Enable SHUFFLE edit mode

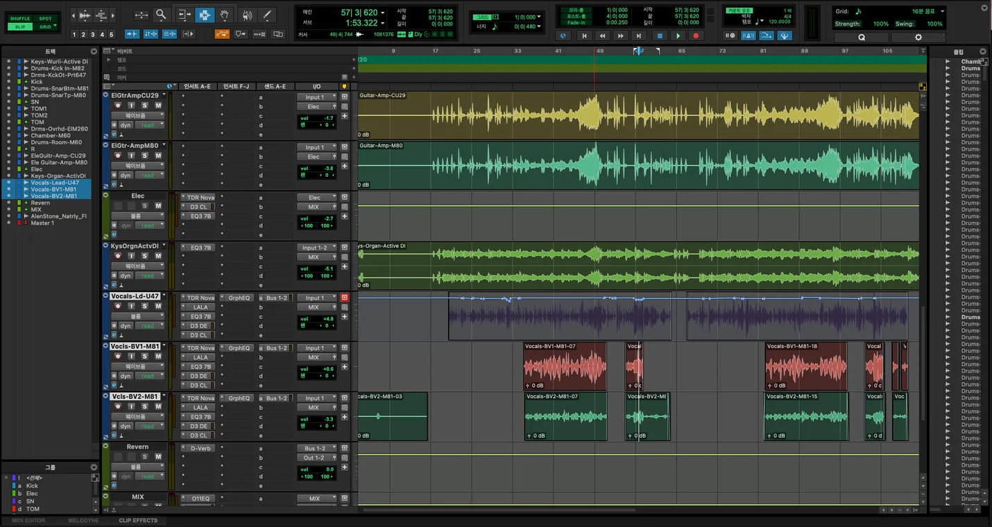click(20, 19)
